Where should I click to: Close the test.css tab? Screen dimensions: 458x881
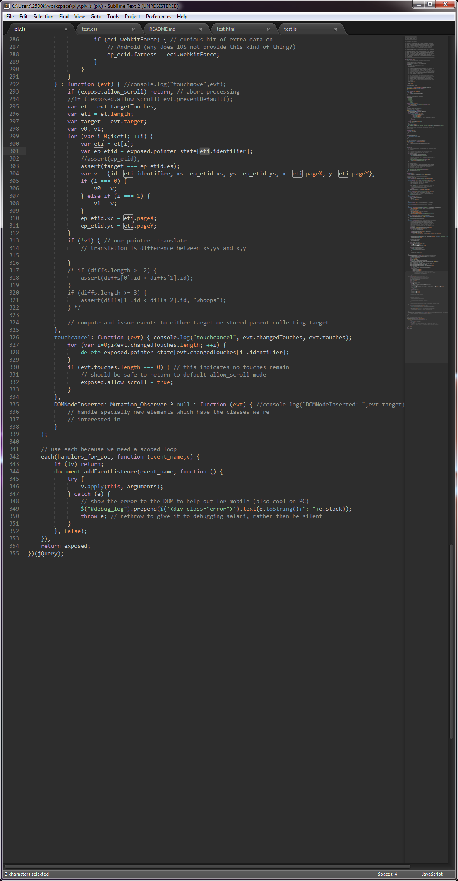133,29
